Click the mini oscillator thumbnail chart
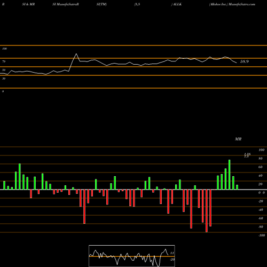Screen dimensions: 267x267 coord(132,256)
